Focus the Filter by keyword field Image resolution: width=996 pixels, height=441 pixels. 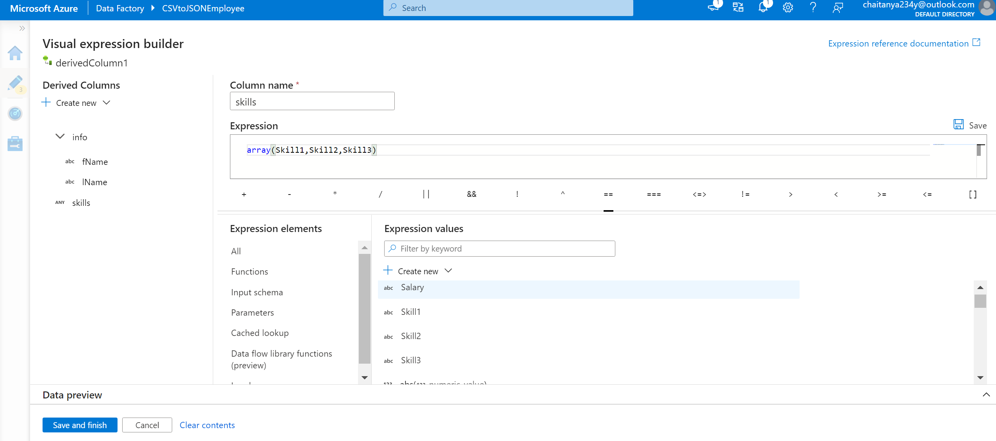click(x=499, y=249)
